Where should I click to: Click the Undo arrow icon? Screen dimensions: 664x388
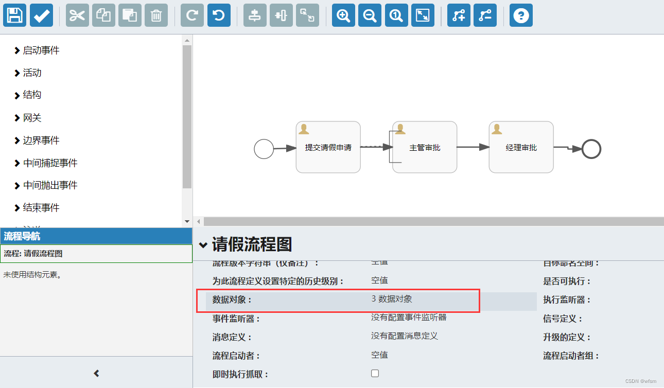(219, 15)
